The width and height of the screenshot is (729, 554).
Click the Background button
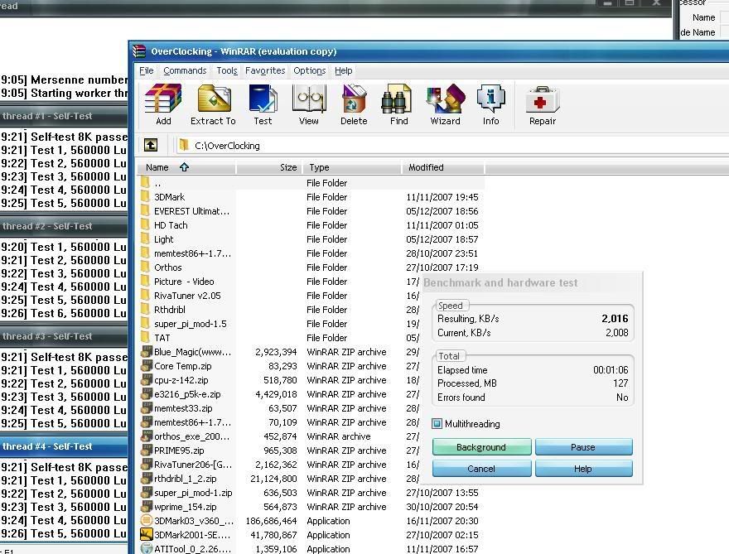coord(481,447)
